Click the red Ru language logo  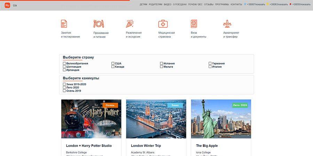tap(7, 5)
